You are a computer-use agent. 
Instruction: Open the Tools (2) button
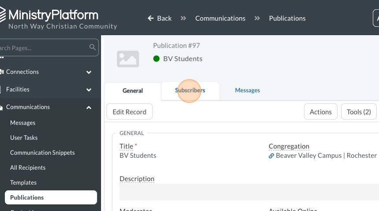click(x=359, y=112)
